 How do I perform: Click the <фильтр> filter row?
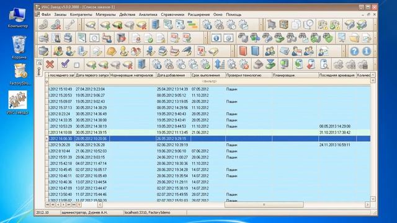(x=209, y=81)
